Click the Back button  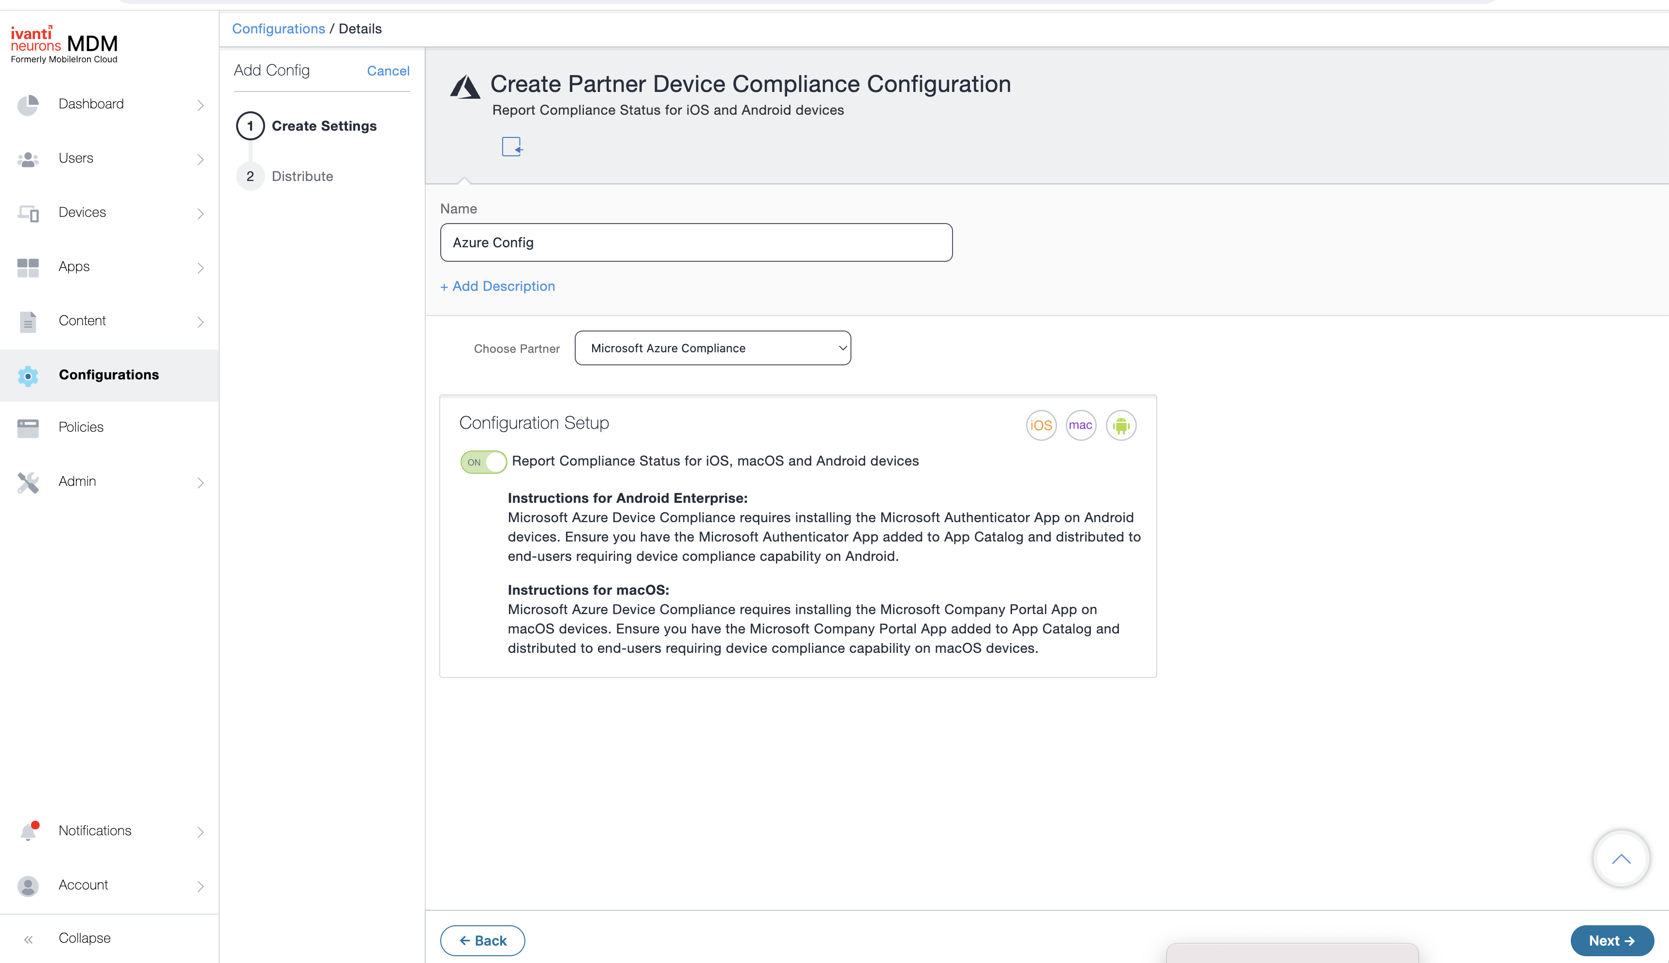click(x=482, y=940)
